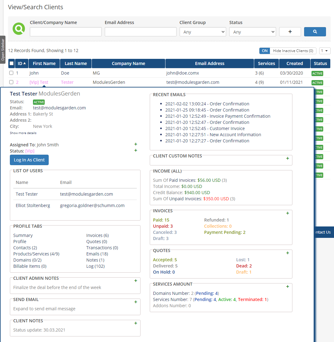The height and width of the screenshot is (342, 334).
Task: Expand Client Admin Notes with plus icon
Action: coord(136,280)
